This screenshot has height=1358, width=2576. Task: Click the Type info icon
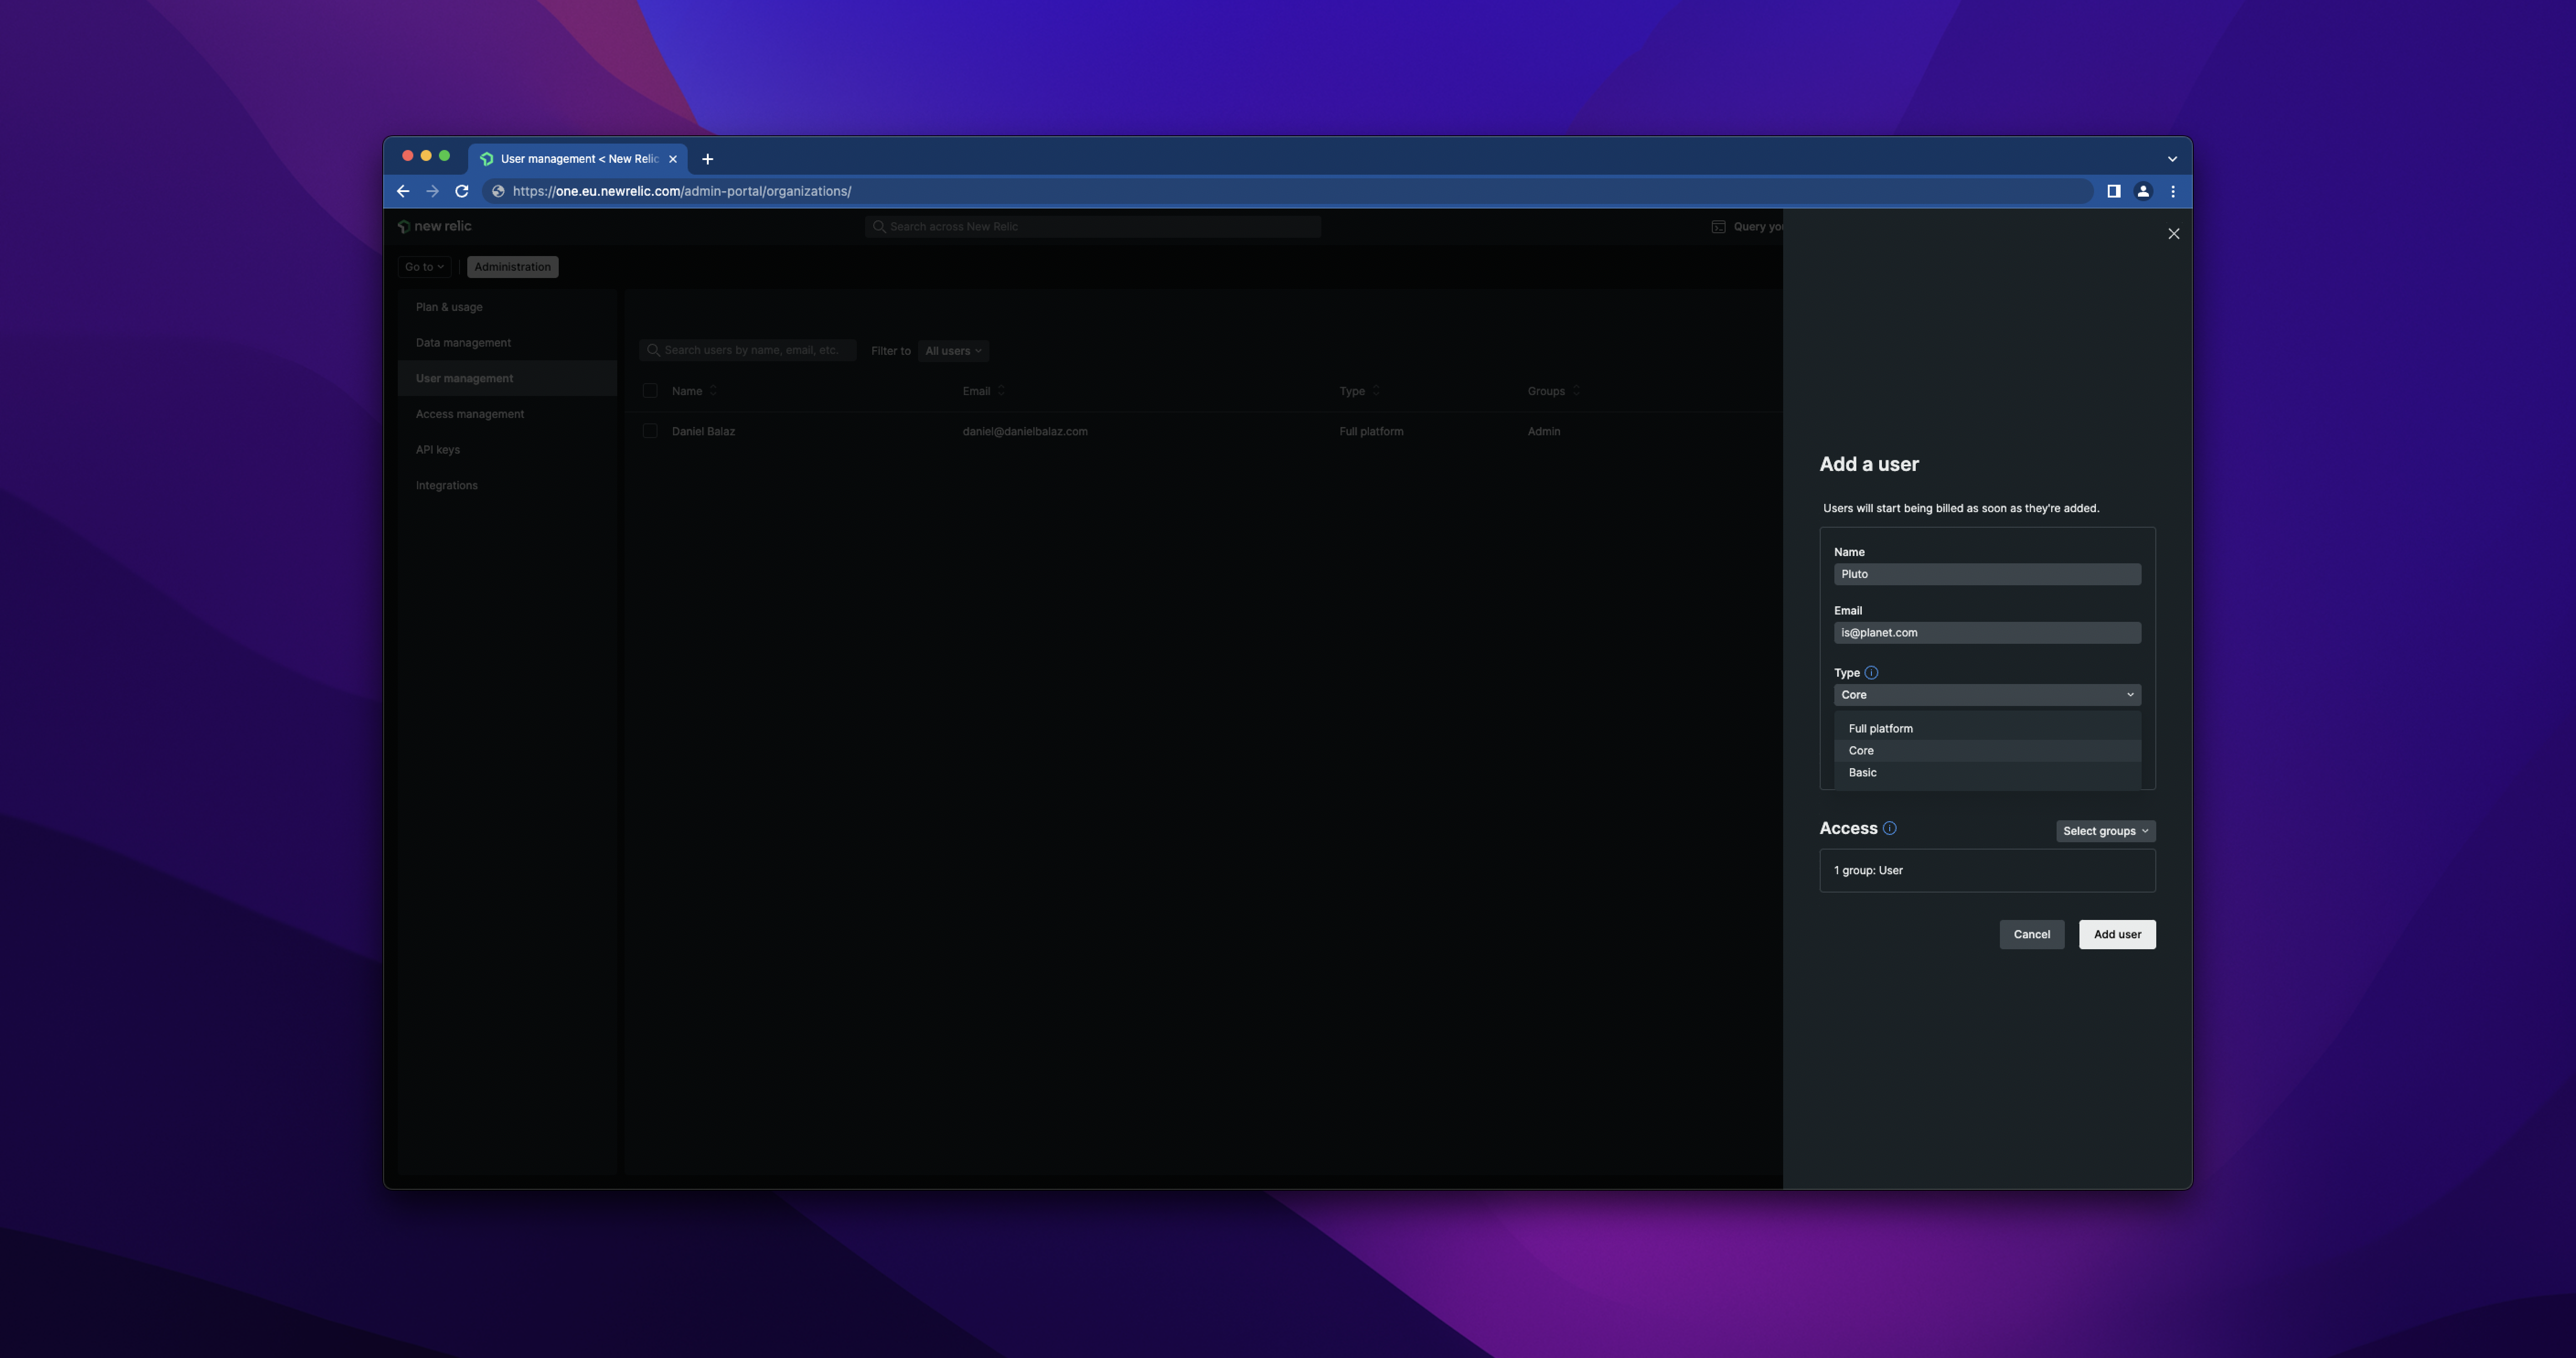pyautogui.click(x=1871, y=673)
